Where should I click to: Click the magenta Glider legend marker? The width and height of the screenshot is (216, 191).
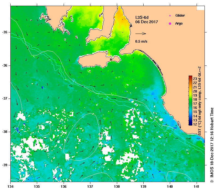point(170,16)
